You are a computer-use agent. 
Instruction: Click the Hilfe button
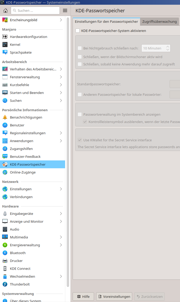[83, 297]
